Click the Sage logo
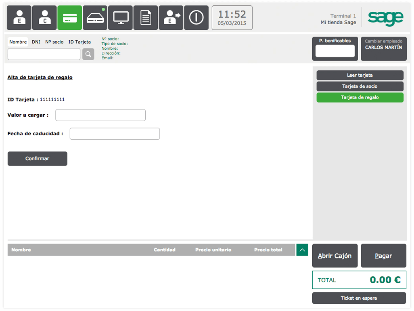 click(385, 18)
